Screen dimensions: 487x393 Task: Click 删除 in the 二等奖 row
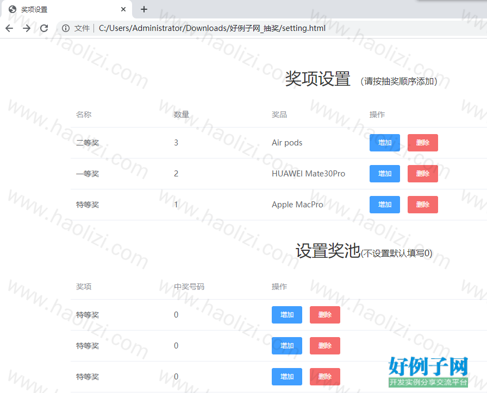423,143
